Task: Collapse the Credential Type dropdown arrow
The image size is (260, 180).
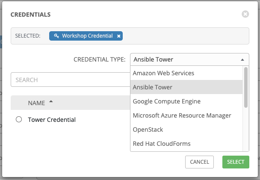Action: (x=242, y=60)
